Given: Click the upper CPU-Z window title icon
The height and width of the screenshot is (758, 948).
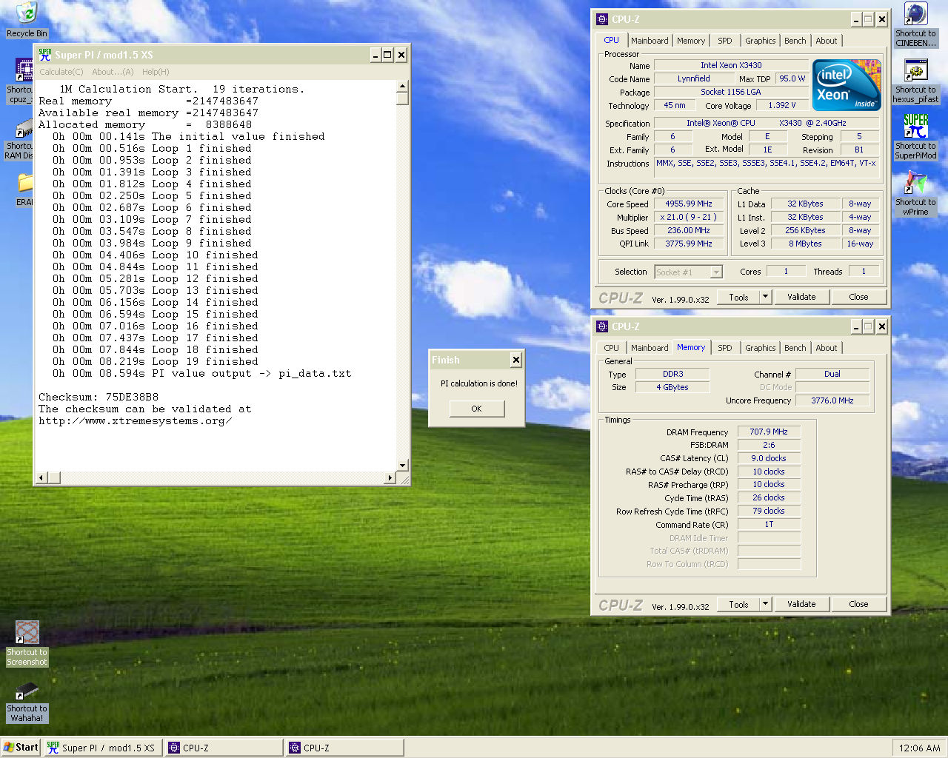Looking at the screenshot, I should click(602, 19).
